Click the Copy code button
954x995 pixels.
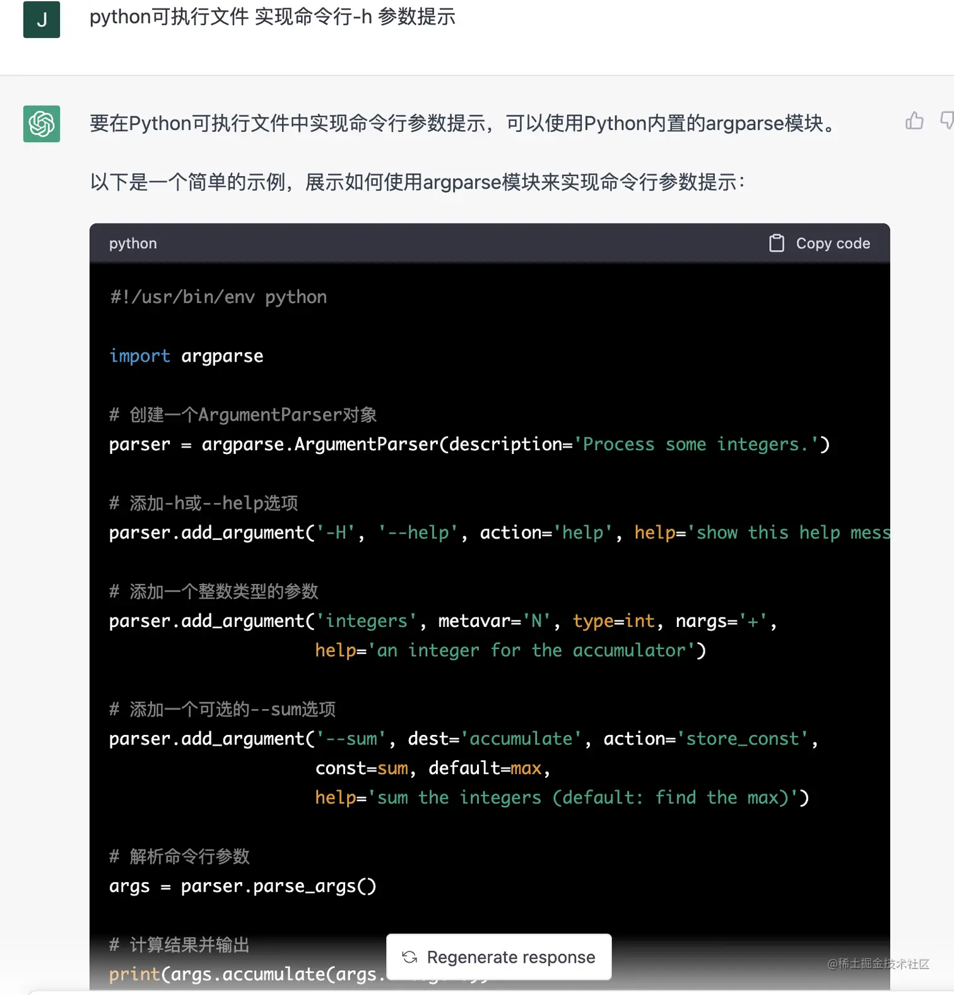pyautogui.click(x=820, y=243)
